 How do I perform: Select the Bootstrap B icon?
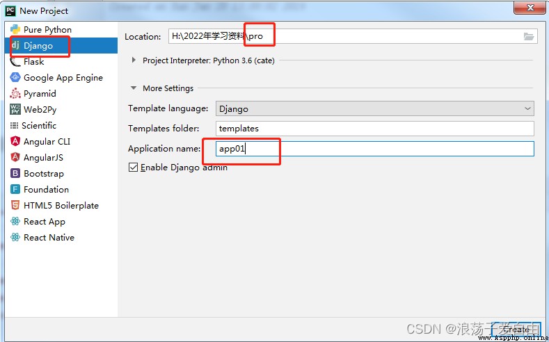[x=15, y=174]
